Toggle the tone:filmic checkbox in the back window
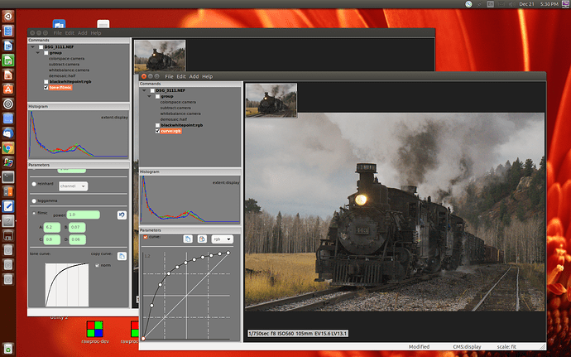The height and width of the screenshot is (357, 571). (46, 88)
